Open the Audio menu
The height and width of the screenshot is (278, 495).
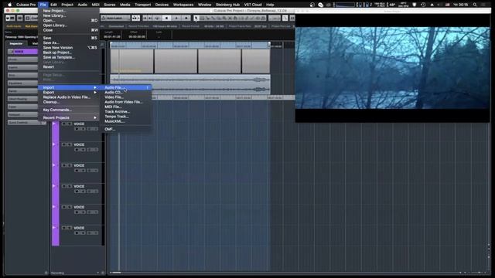83,5
